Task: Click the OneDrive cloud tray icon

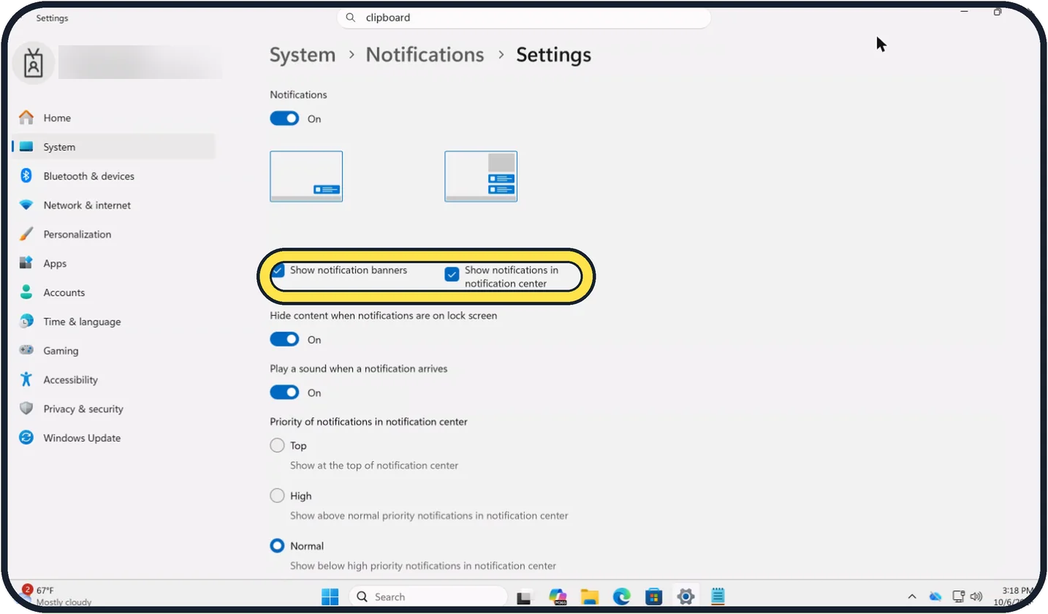Action: pos(935,596)
